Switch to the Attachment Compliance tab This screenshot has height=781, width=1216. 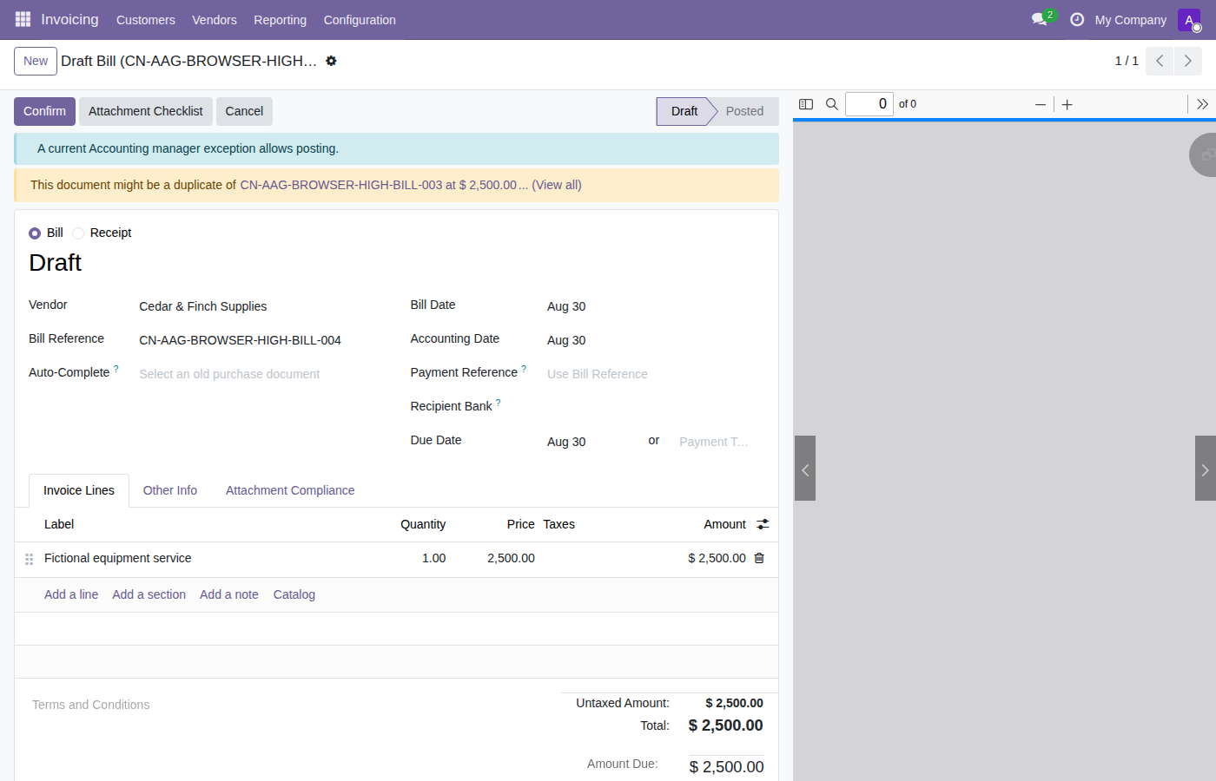290,490
